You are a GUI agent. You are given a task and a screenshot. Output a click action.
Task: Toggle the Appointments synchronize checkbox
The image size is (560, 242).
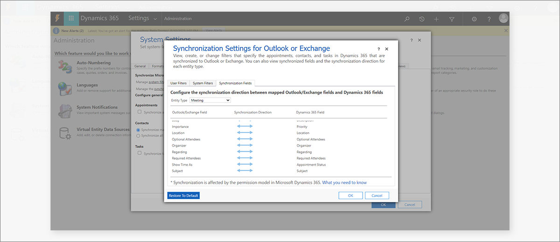click(x=140, y=112)
